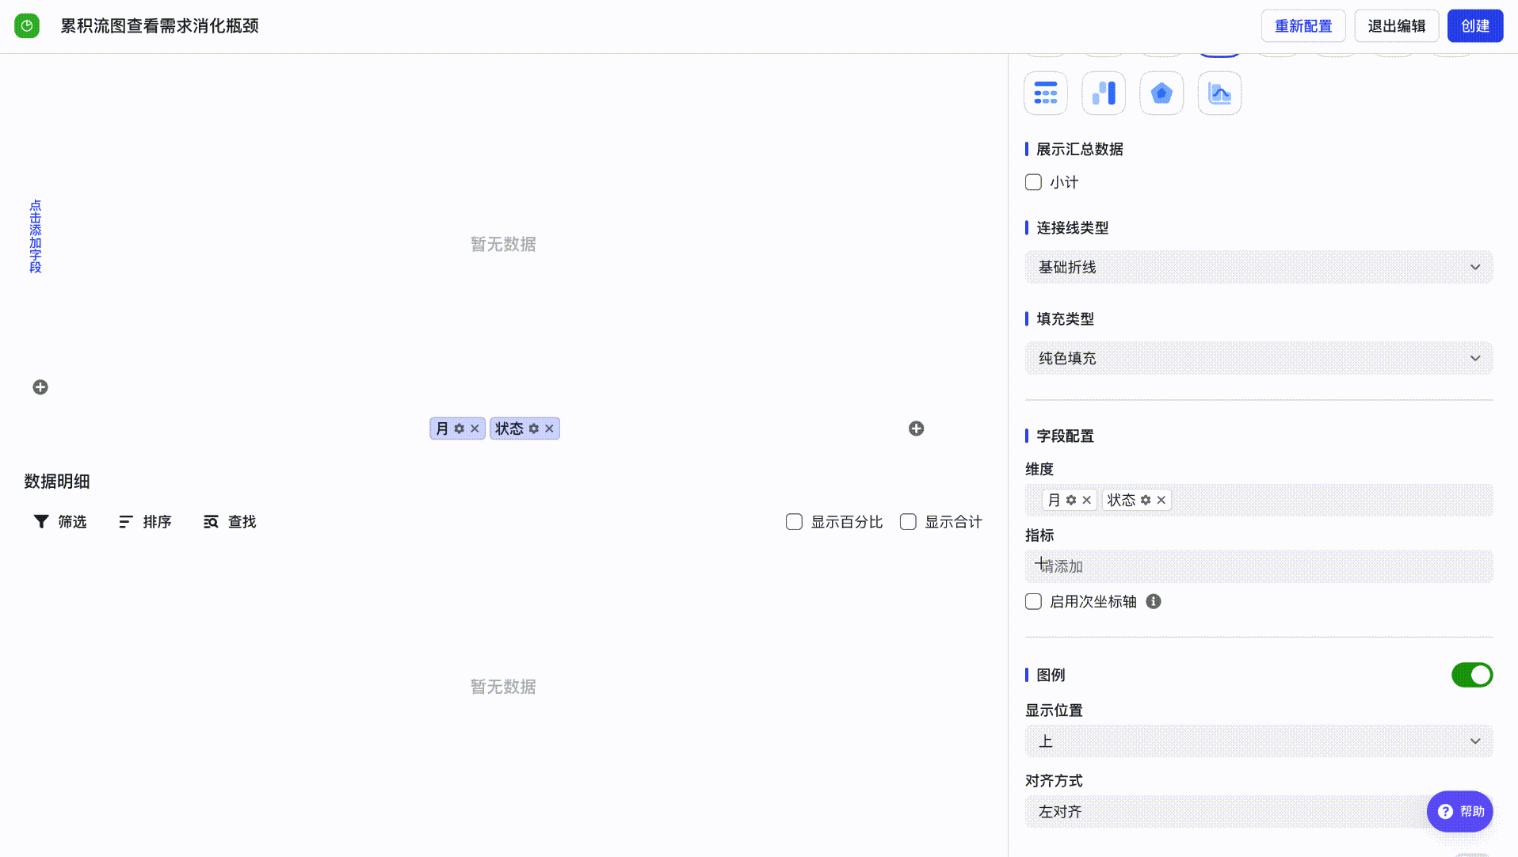
Task: Click the 筛选 filter funnel icon
Action: [x=41, y=522]
